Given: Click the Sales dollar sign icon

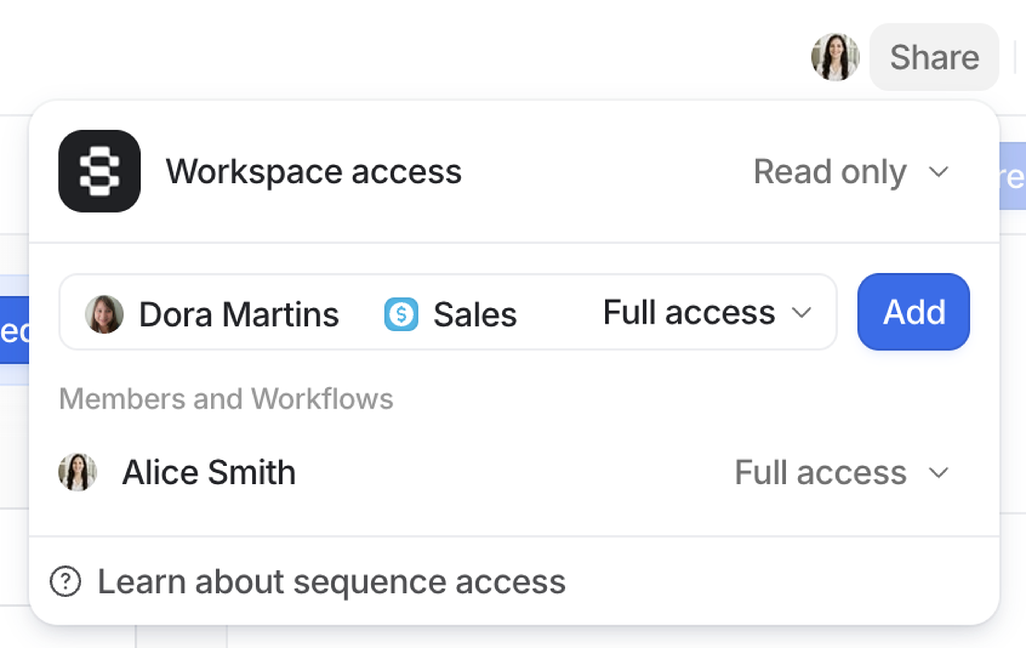Looking at the screenshot, I should pyautogui.click(x=401, y=314).
